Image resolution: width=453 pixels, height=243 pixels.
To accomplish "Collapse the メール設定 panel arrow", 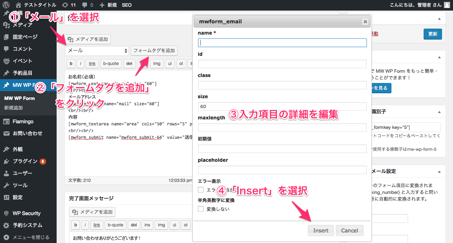I will 439,171.
